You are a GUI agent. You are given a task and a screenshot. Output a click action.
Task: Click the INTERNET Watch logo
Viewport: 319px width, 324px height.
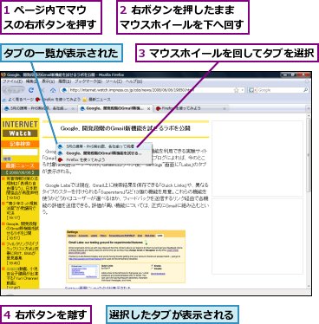(20, 128)
